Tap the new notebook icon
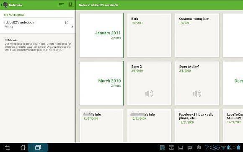This screenshot has width=243, height=152. click(x=70, y=5)
